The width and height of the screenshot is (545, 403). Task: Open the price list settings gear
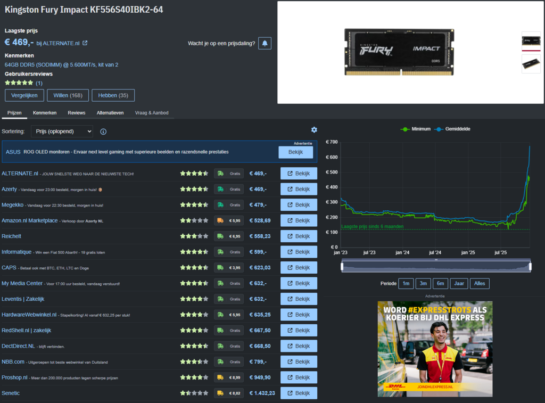point(314,130)
